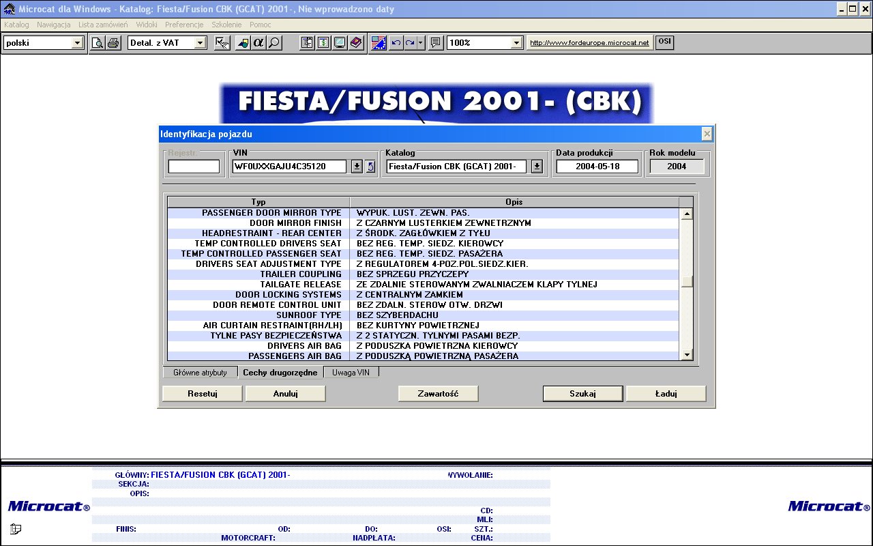
Task: Click the attribute list scrollbar thumb
Action: pos(687,281)
